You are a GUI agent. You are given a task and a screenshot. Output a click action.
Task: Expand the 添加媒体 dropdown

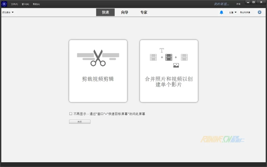pos(8,12)
